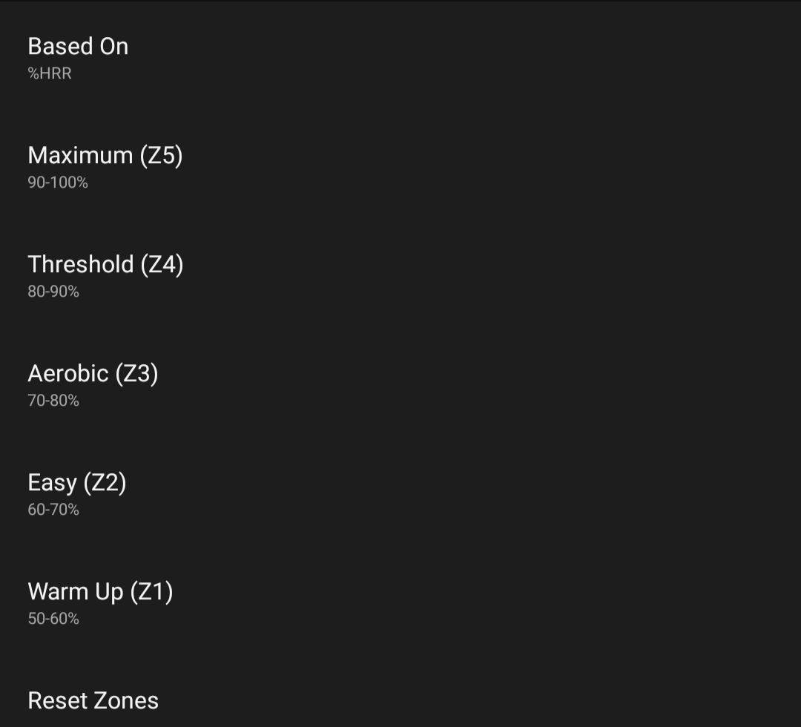Choose the Z2 heart rate zone row
This screenshot has height=727, width=801.
[x=400, y=494]
